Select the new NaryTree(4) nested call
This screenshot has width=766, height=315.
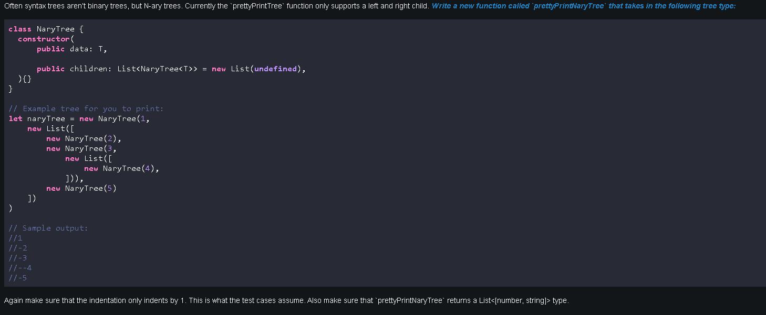[x=122, y=168]
